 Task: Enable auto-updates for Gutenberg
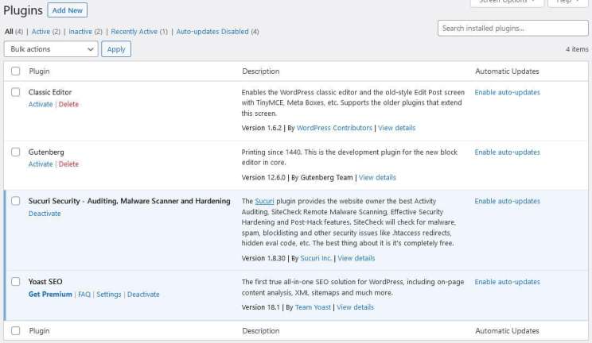click(507, 152)
